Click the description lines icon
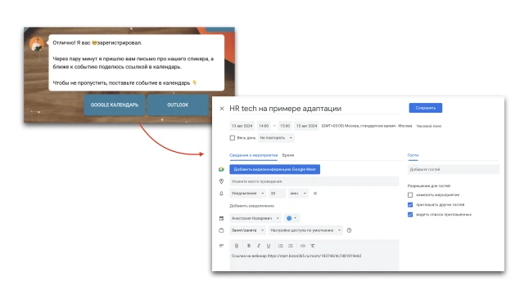Screen dimensions: 524x294 [x=221, y=246]
